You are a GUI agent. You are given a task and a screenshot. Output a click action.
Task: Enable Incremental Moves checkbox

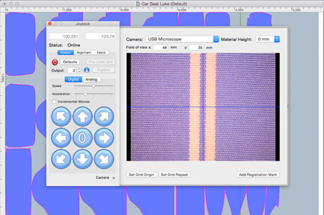tap(54, 102)
